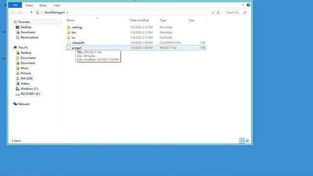The width and height of the screenshot is (313, 176).
Task: Expand the ribbon with the chevron
Action: coord(243,5)
